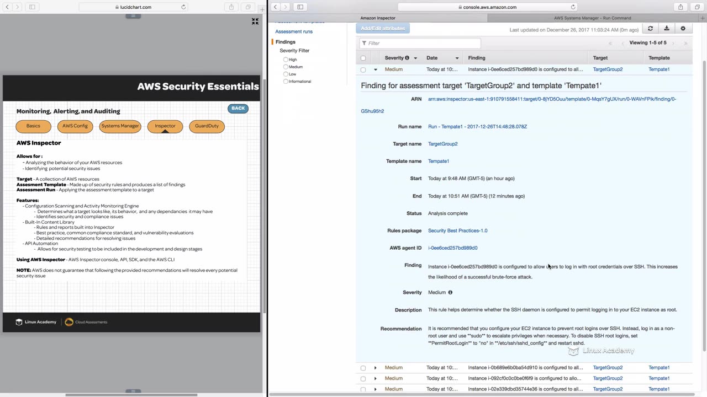Viewport: 707px width, 397px height.
Task: Open TargetGroup2 link in the Target name detail
Action: 442,144
